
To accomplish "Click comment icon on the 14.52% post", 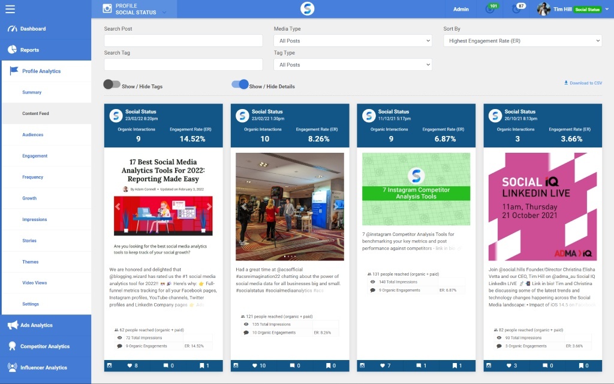I will (165, 365).
